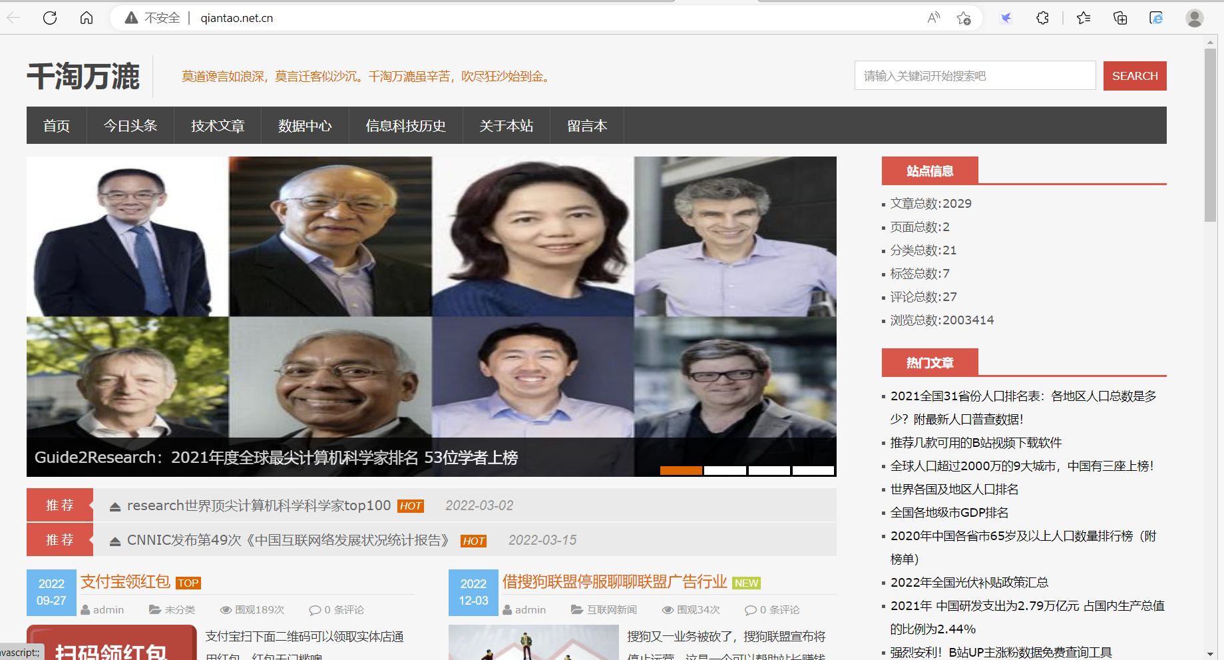
Task: Open 2022年全国光伏补贴政策汇总 link
Action: pyautogui.click(x=969, y=582)
